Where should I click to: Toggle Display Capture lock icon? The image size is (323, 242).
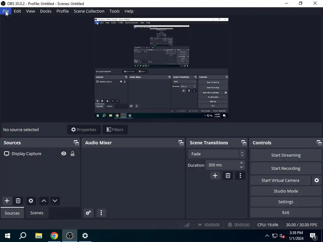pos(73,153)
